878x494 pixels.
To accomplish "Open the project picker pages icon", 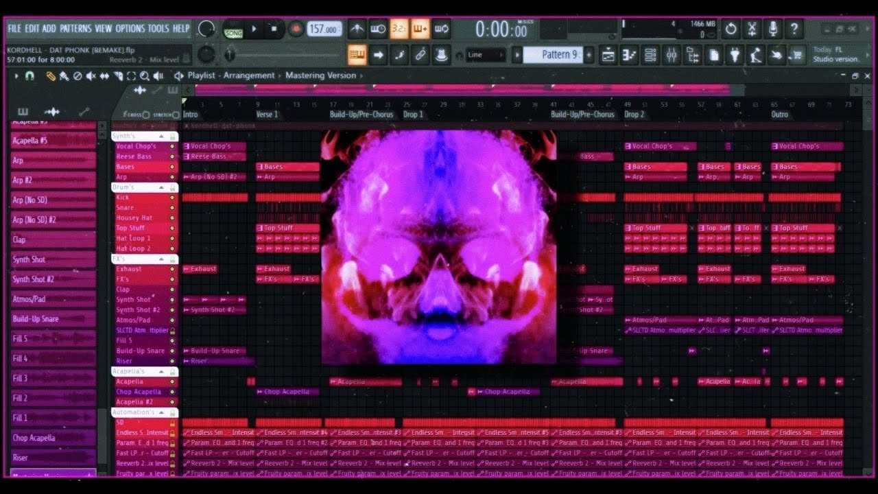I will click(x=714, y=55).
